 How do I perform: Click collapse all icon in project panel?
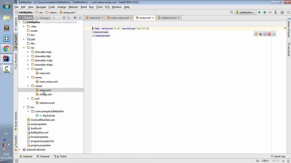(x=69, y=18)
